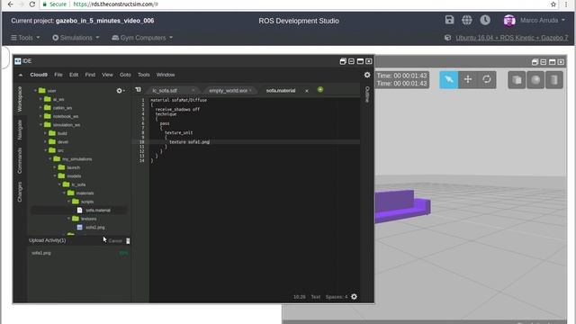Click the IDE preferences gear icon
This screenshot has width=576, height=324.
(367, 75)
